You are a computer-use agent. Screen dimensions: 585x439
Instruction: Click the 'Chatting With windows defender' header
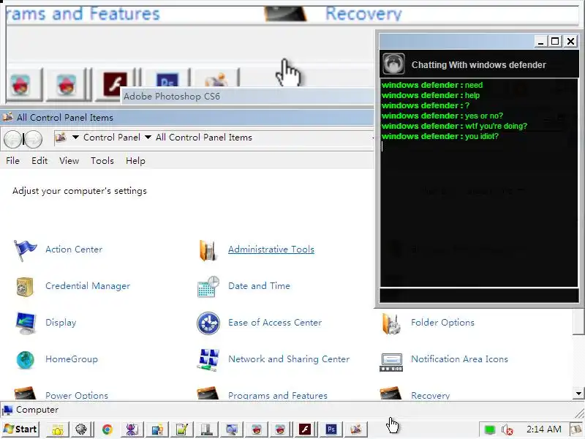coord(479,65)
